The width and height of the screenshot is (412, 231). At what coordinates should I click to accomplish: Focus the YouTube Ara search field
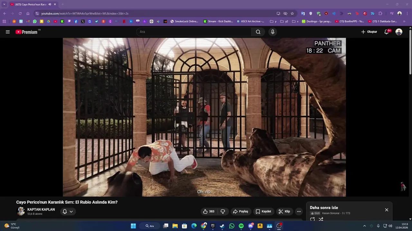[194, 32]
